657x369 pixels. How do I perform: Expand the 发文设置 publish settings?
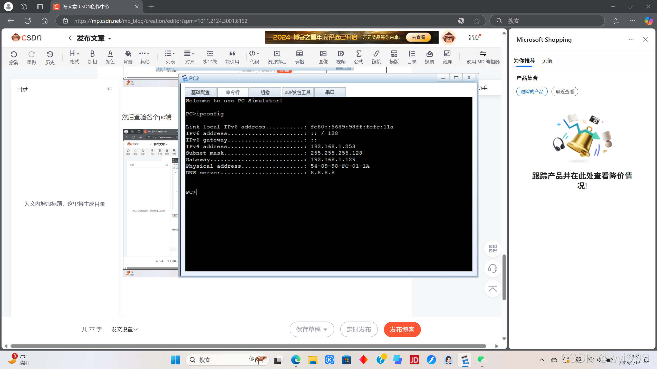tap(124, 329)
